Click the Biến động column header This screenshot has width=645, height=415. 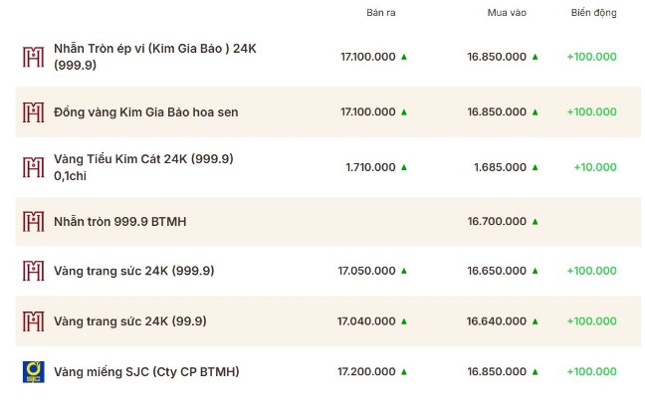coord(593,13)
